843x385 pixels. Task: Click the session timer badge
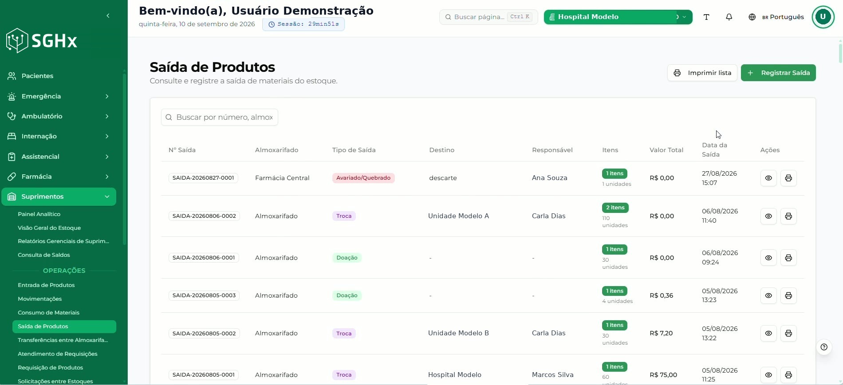(x=303, y=24)
